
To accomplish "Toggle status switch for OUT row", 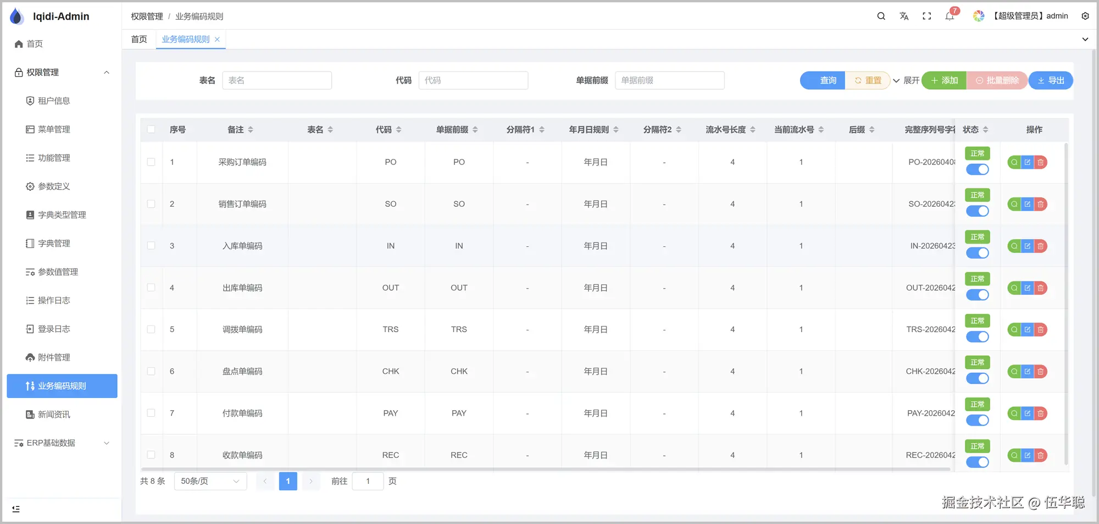I will coord(978,295).
